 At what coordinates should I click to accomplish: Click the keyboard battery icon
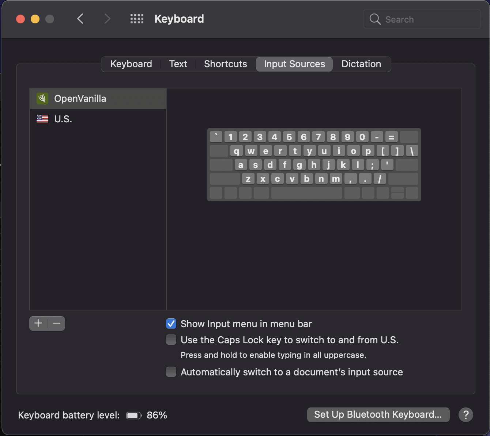point(134,415)
